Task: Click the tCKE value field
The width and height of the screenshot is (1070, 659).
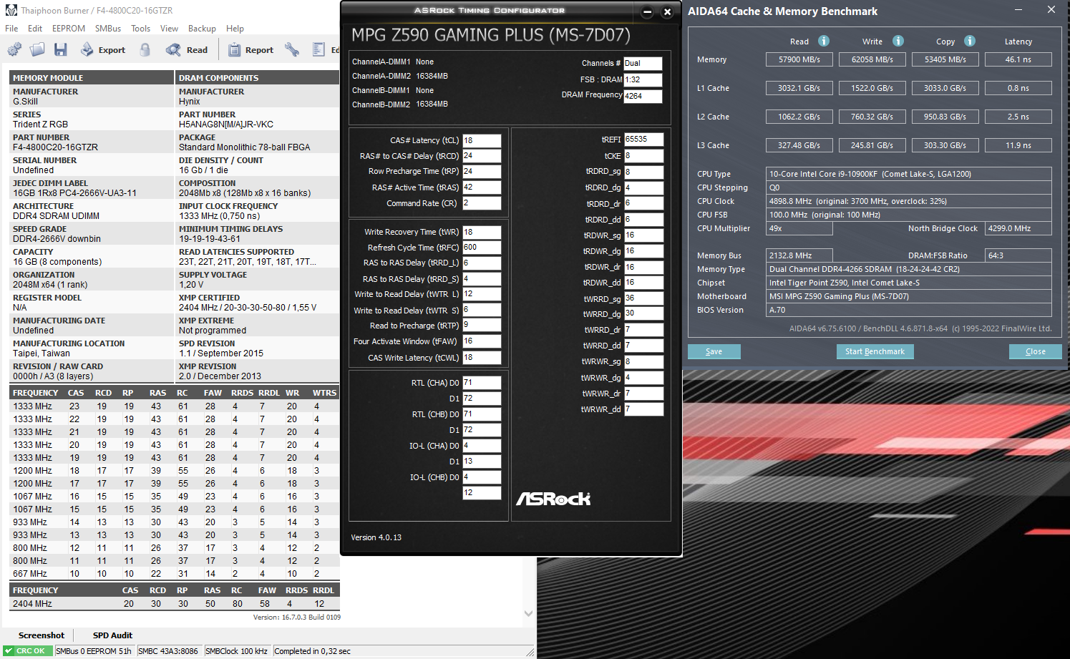Action: click(644, 155)
